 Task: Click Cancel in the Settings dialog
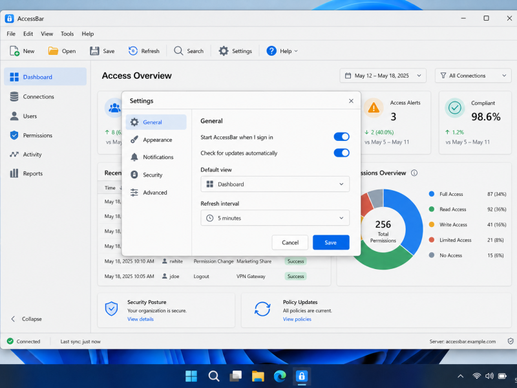(x=290, y=242)
